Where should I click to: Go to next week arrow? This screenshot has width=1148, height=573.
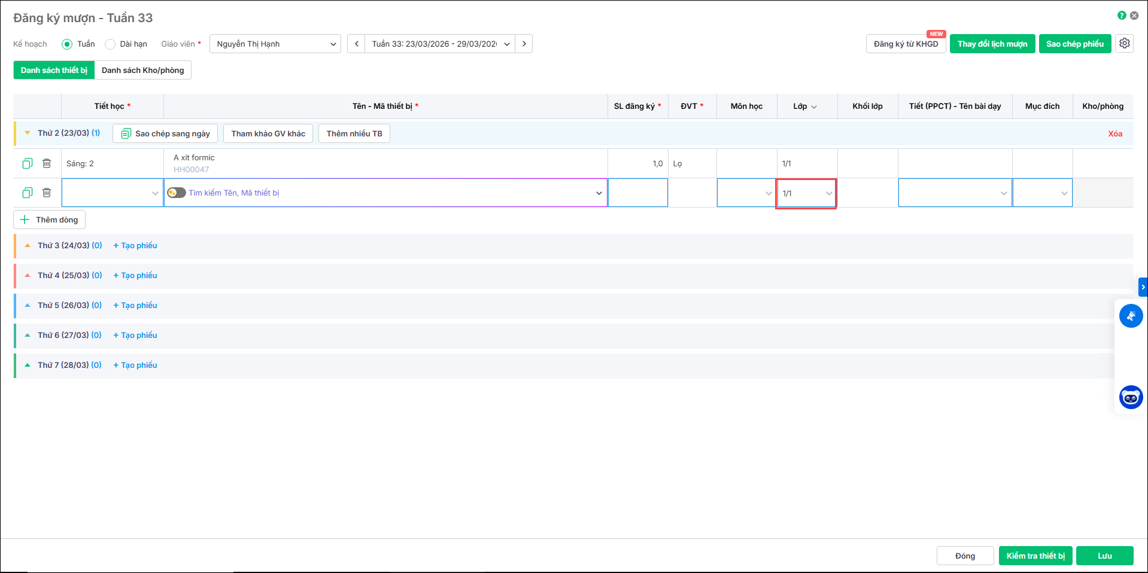pyautogui.click(x=524, y=44)
